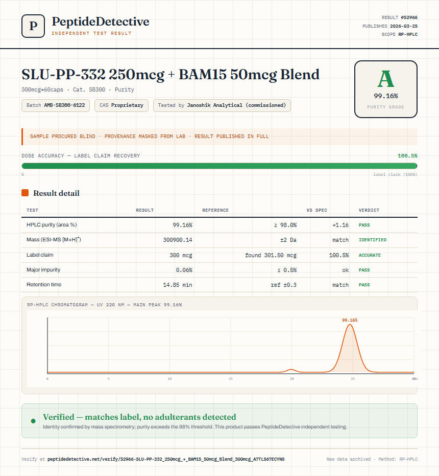Click the 99.16% HPLC purity result cell
The width and height of the screenshot is (439, 476).
pyautogui.click(x=183, y=225)
